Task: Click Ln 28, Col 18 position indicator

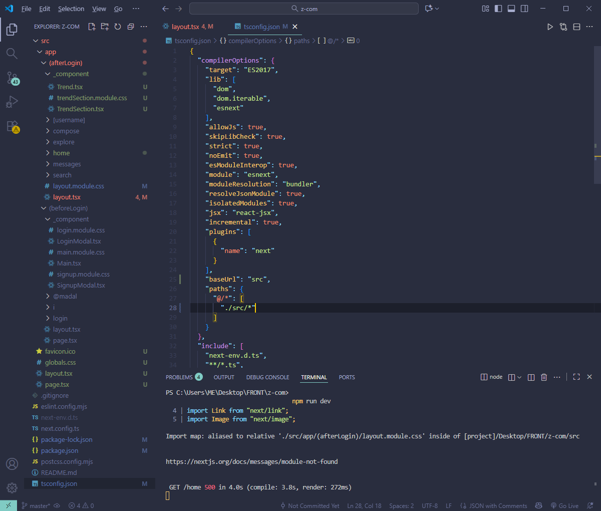Action: (x=364, y=505)
